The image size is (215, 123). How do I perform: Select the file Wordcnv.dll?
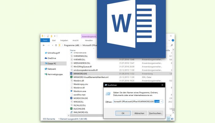click(x=79, y=81)
